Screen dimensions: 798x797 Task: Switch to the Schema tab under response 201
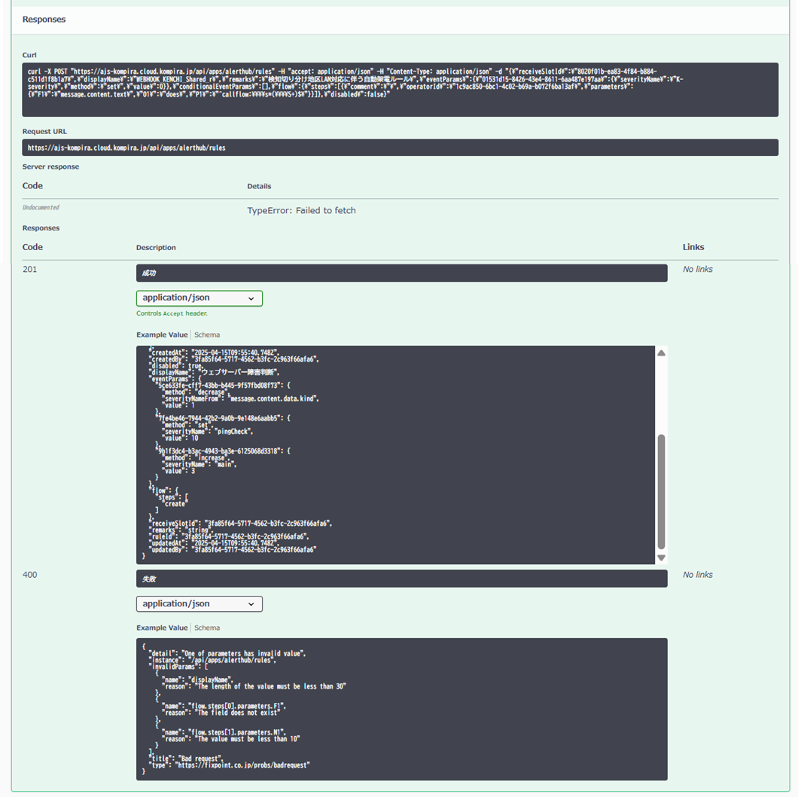tap(207, 334)
